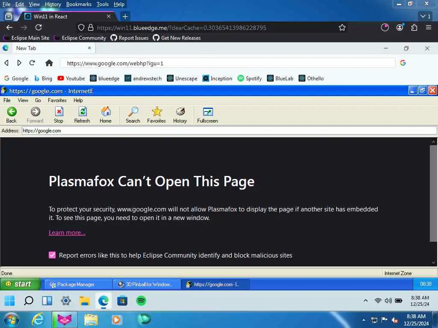
Task: Go back in the Firefox window
Action: click(9, 27)
